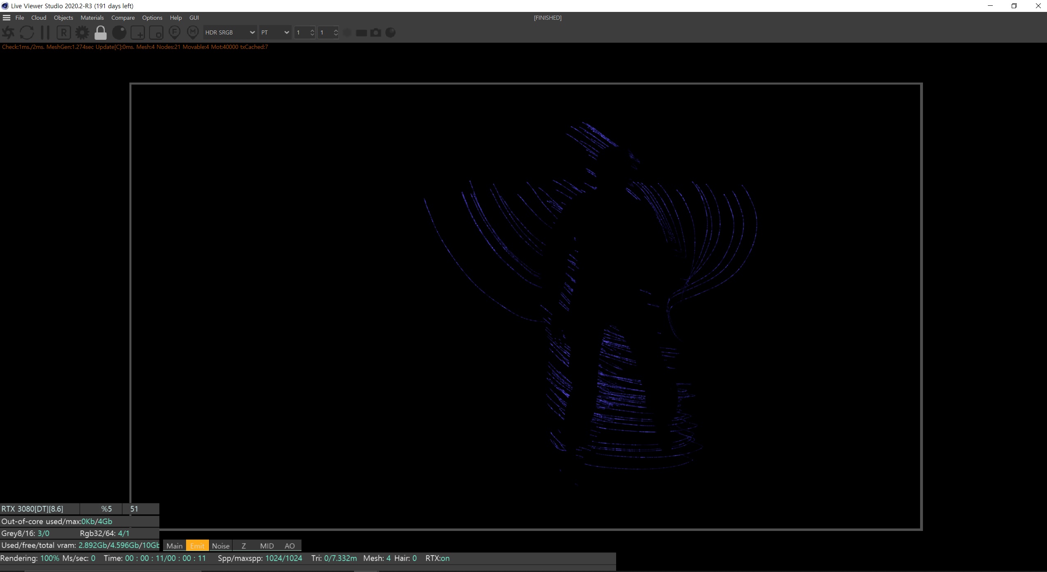This screenshot has height=572, width=1047.
Task: Switch to the Main render pass tab
Action: [175, 546]
